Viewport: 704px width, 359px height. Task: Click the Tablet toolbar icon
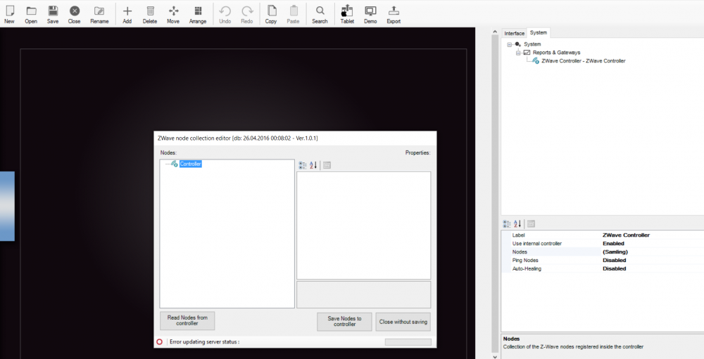point(347,13)
